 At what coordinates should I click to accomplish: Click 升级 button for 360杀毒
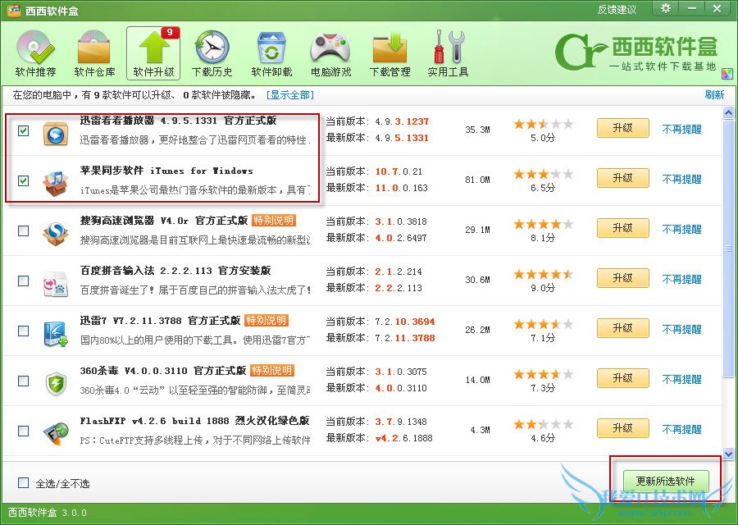point(622,378)
